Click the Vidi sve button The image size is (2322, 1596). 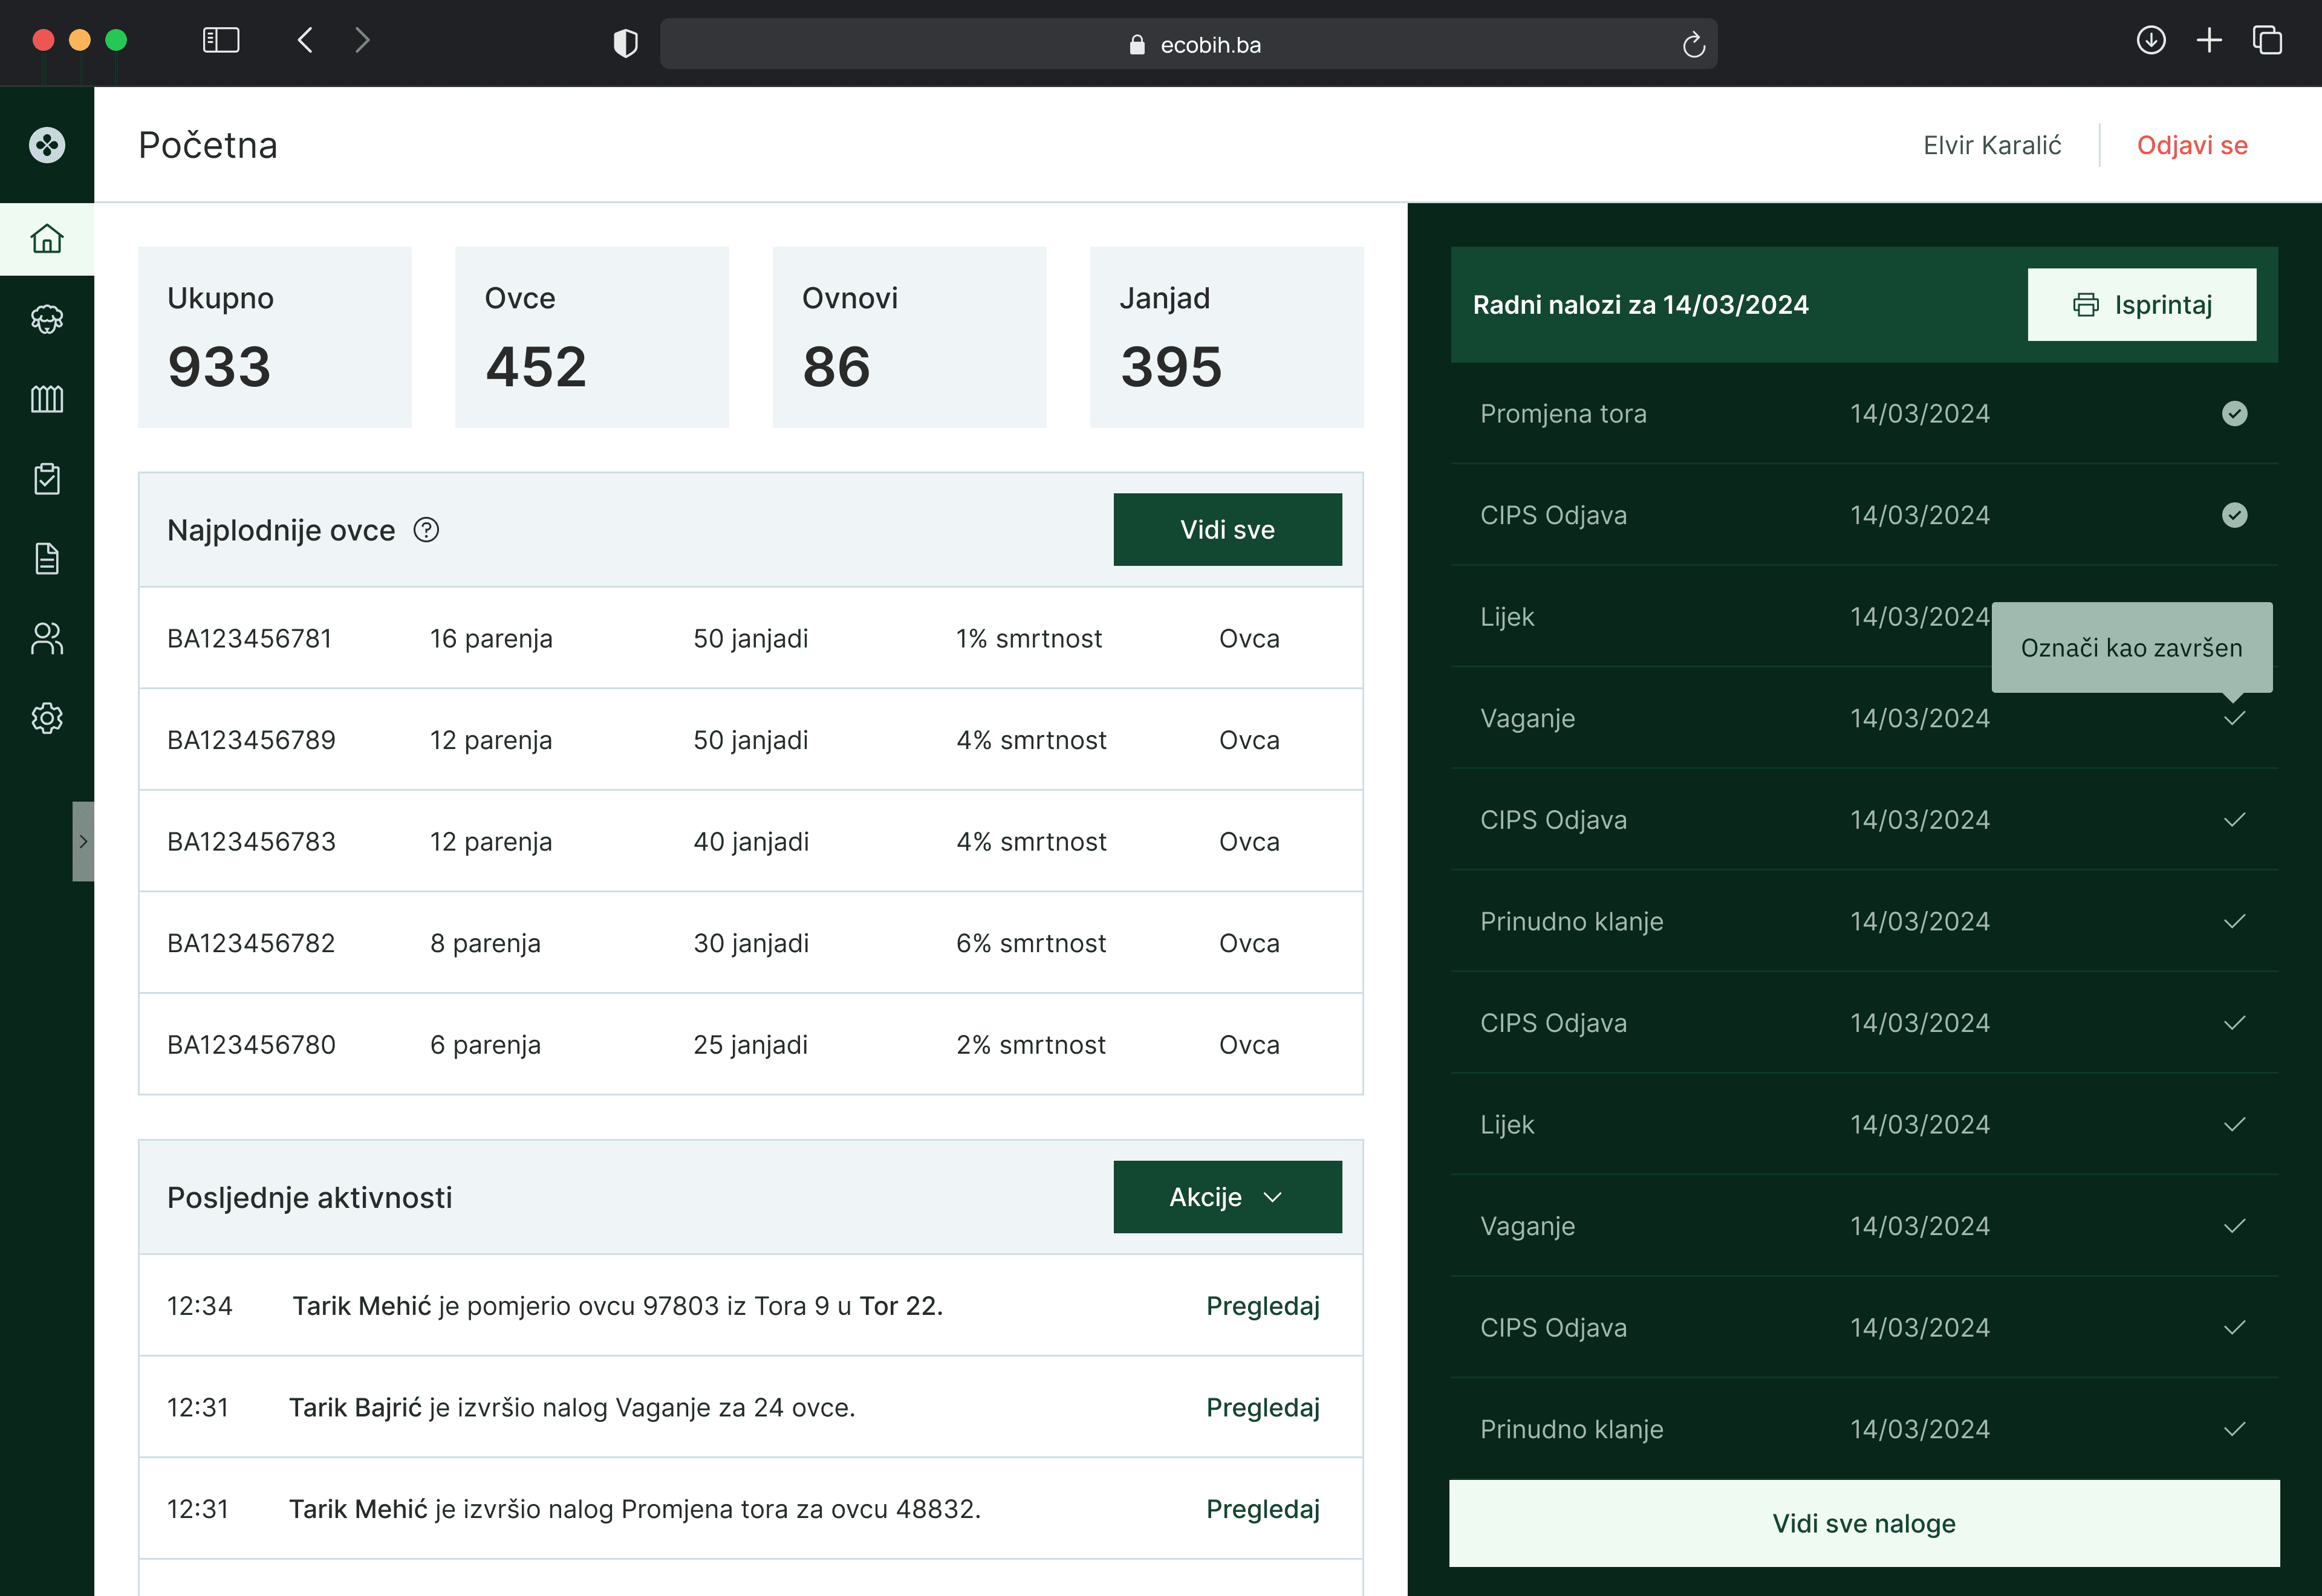click(1227, 530)
